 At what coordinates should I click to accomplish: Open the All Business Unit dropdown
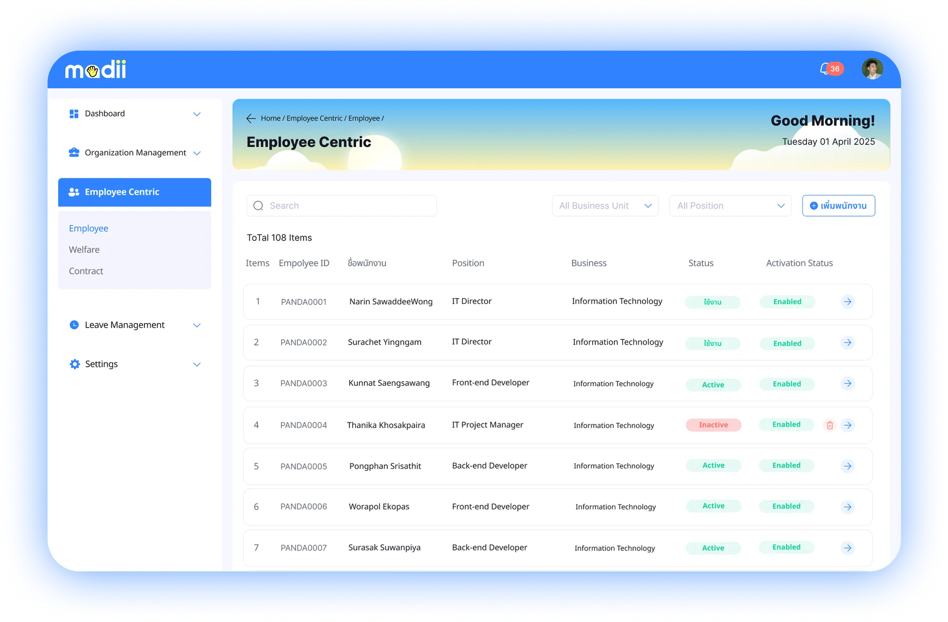click(x=605, y=206)
